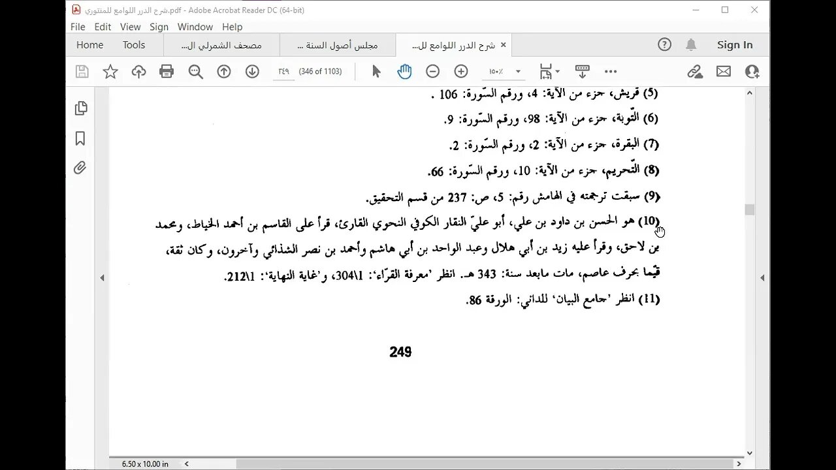This screenshot has height=470, width=836.
Task: Close the شرح الدرر اللوامع tab
Action: click(x=504, y=45)
